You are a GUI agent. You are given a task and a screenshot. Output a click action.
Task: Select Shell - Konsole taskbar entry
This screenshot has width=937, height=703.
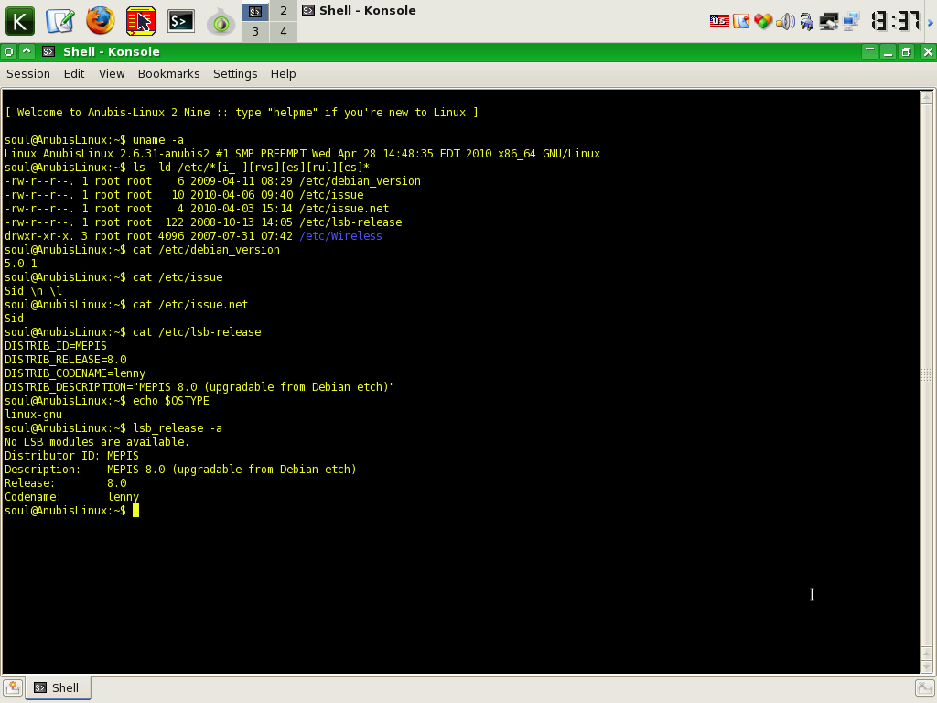tap(359, 11)
